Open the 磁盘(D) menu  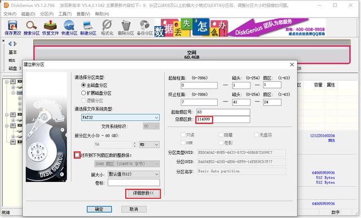28,14
